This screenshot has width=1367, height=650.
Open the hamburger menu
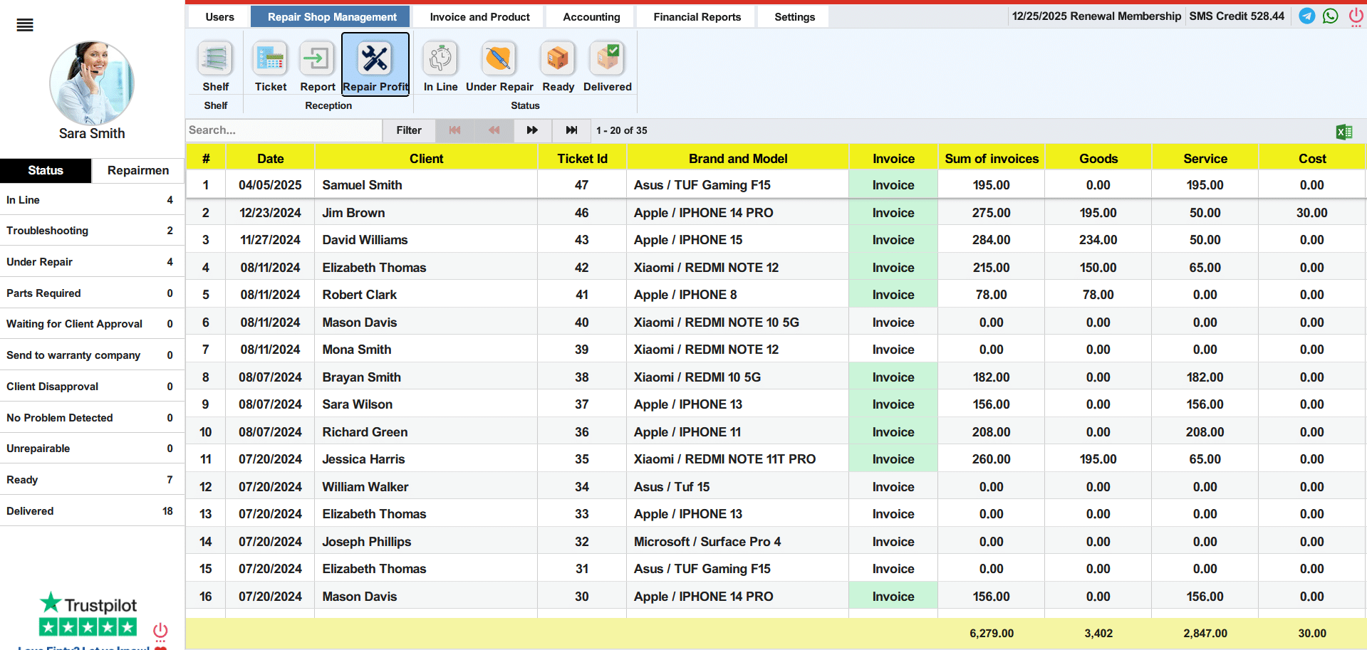coord(25,26)
